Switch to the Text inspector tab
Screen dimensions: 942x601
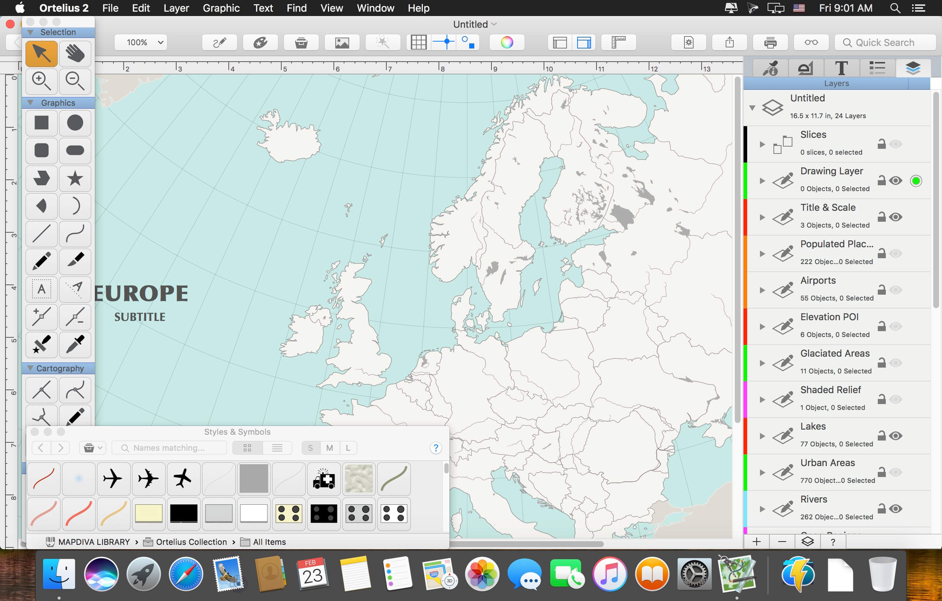(x=841, y=68)
